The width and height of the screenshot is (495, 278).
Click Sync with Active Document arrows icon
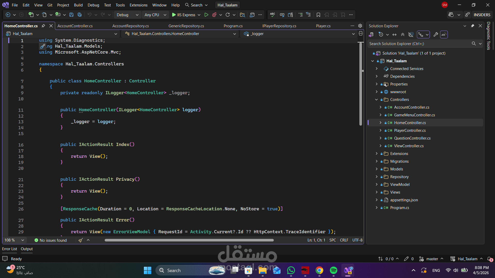click(394, 34)
